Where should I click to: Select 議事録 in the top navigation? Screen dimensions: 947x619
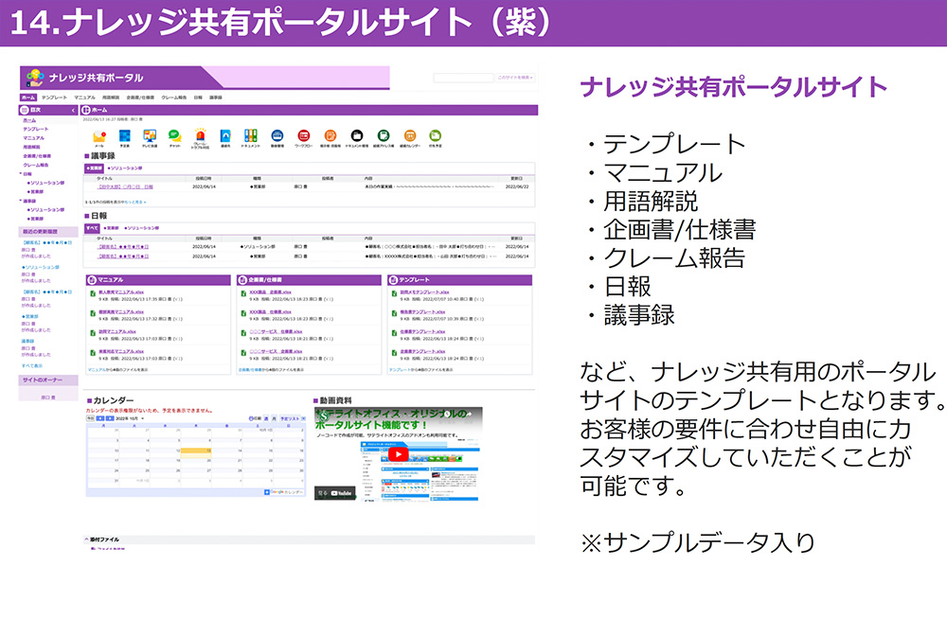tap(216, 97)
